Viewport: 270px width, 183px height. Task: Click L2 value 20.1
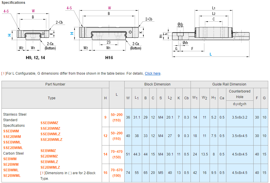point(170,117)
